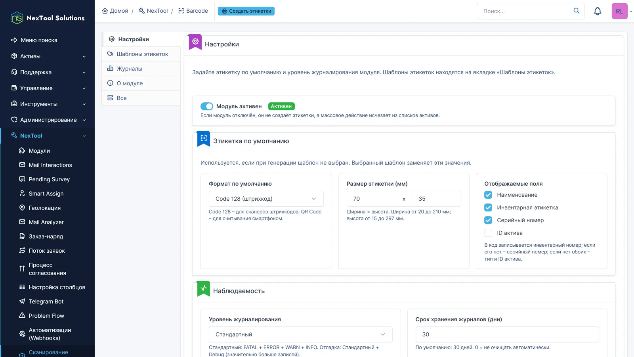This screenshot has height=357, width=634.
Task: Expand the Администрирование sidebar menu
Action: 48,120
